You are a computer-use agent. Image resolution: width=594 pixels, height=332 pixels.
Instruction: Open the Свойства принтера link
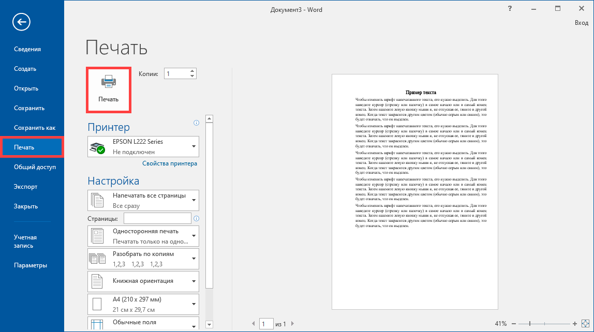coord(170,163)
